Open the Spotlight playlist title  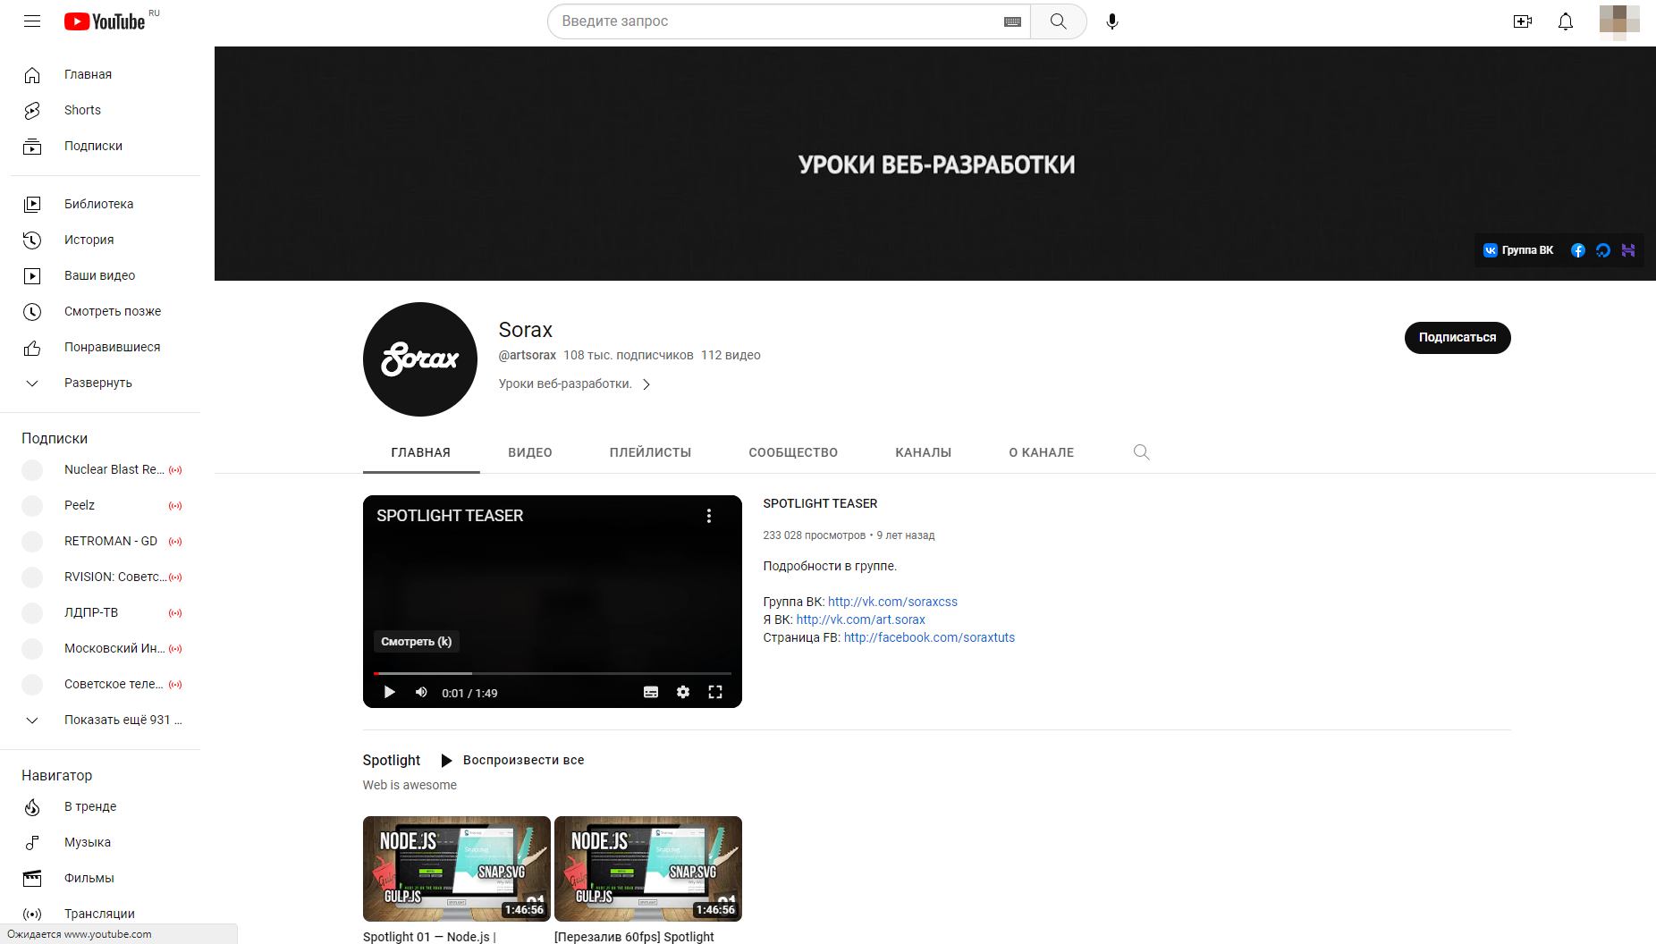[392, 760]
